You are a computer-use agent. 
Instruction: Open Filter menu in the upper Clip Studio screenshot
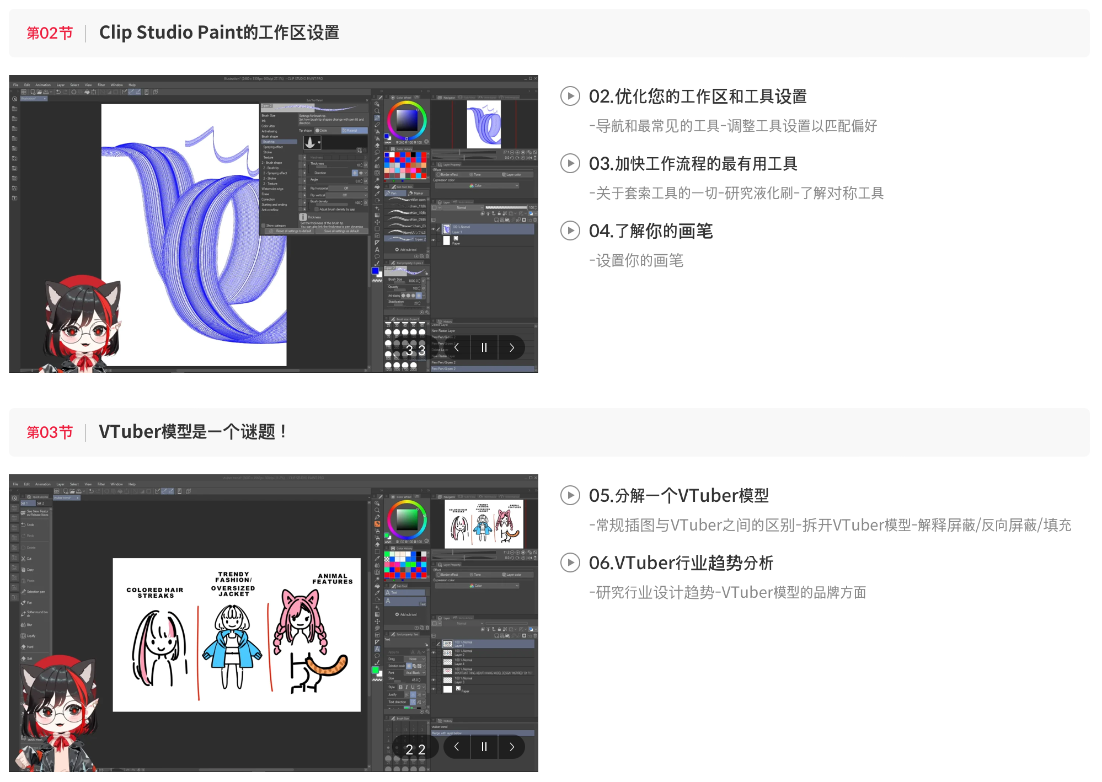tap(101, 85)
